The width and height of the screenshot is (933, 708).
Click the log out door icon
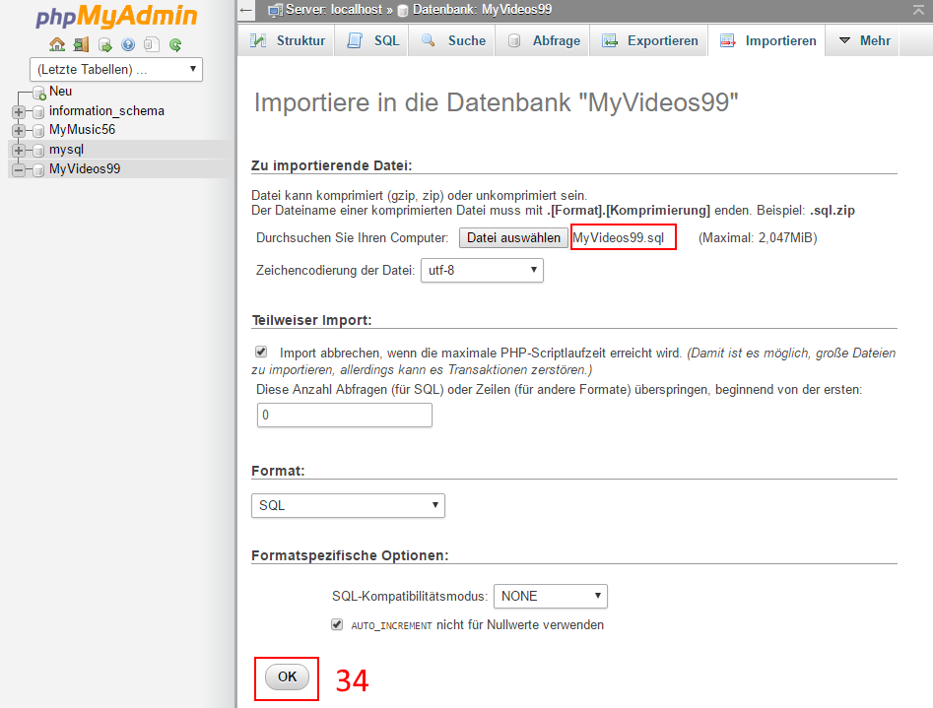[81, 44]
